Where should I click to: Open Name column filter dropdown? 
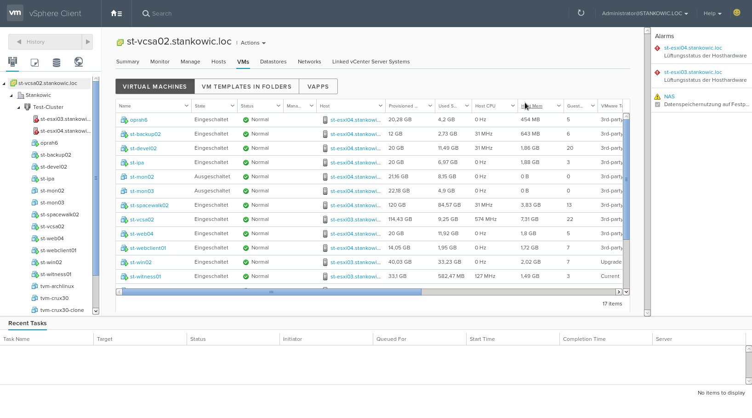186,106
